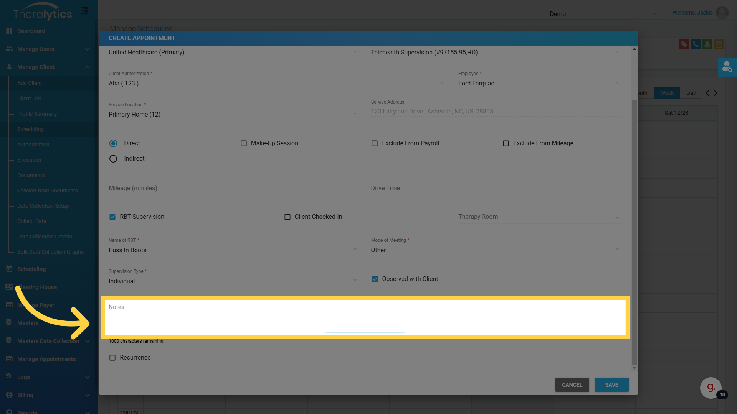
Task: Select the Indirect radio button
Action: [x=113, y=159]
